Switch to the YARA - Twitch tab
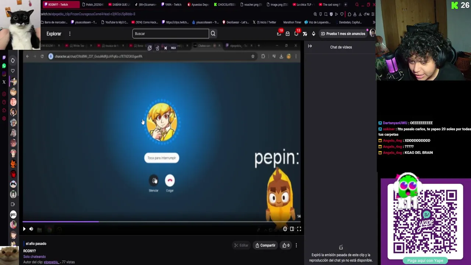 point(171,4)
